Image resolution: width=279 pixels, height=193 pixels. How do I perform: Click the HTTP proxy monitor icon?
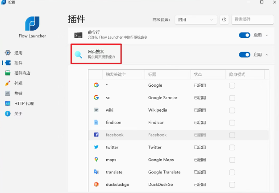(8, 104)
